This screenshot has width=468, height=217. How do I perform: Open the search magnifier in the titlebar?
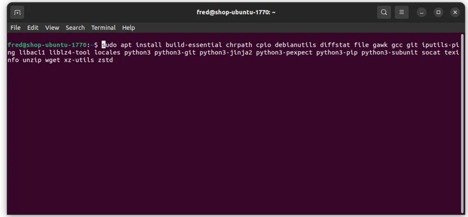coord(384,12)
